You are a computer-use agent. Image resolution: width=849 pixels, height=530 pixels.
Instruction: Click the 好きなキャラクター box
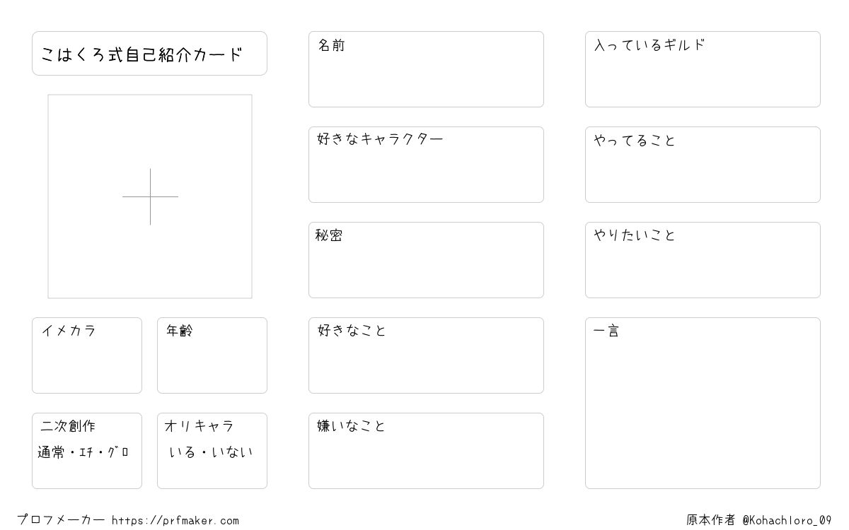pyautogui.click(x=426, y=165)
